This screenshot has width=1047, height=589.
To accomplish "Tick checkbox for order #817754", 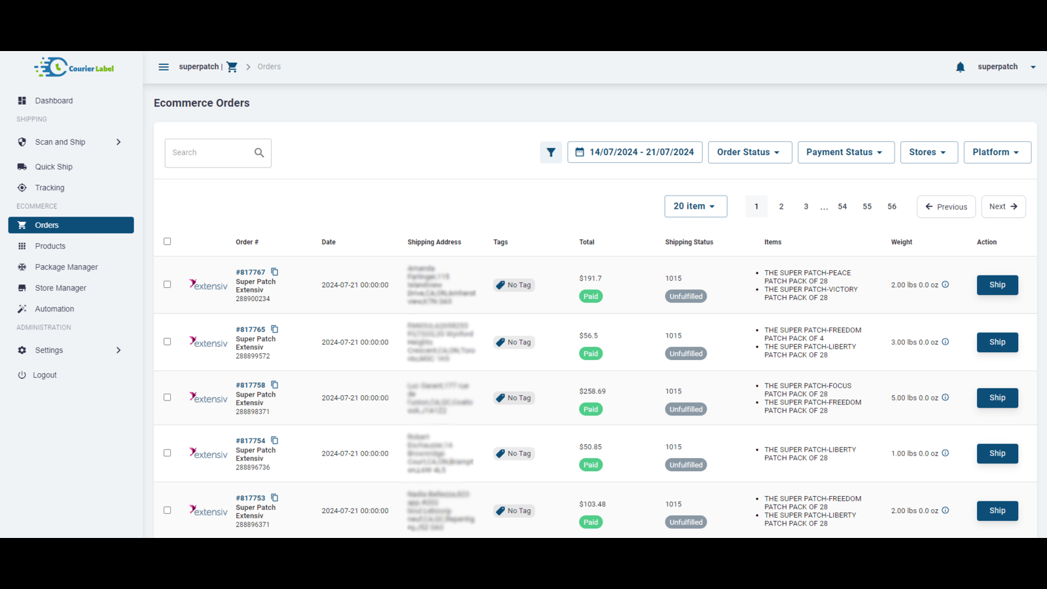I will tap(168, 453).
